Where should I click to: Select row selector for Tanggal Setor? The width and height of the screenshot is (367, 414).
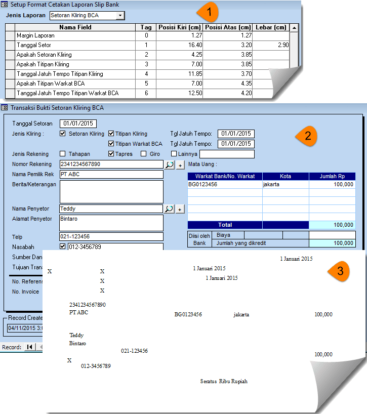click(x=10, y=45)
